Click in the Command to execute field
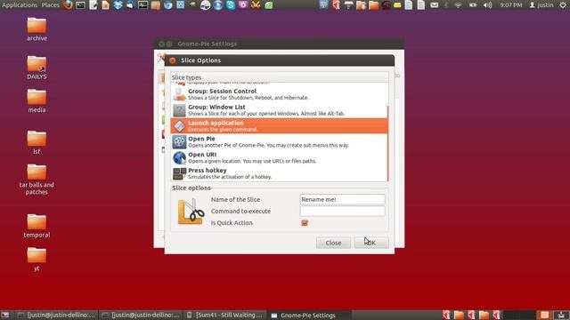This screenshot has width=570, height=320. point(342,212)
